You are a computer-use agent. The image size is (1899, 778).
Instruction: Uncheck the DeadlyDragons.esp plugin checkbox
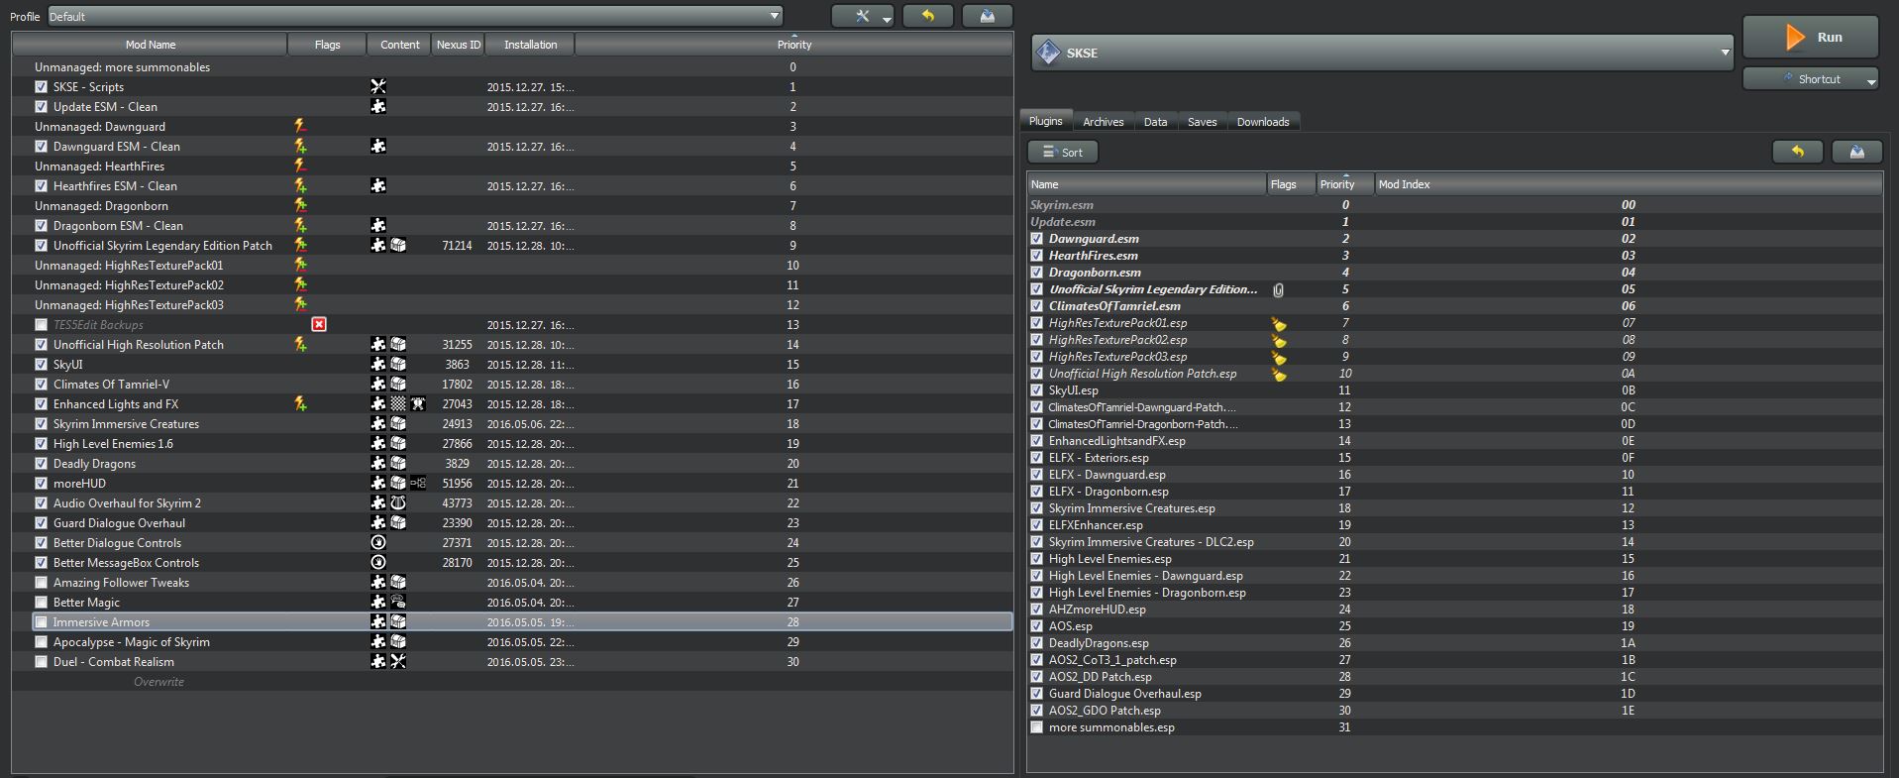point(1036,643)
